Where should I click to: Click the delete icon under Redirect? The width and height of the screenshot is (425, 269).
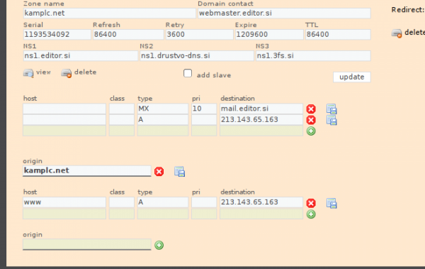[397, 33]
